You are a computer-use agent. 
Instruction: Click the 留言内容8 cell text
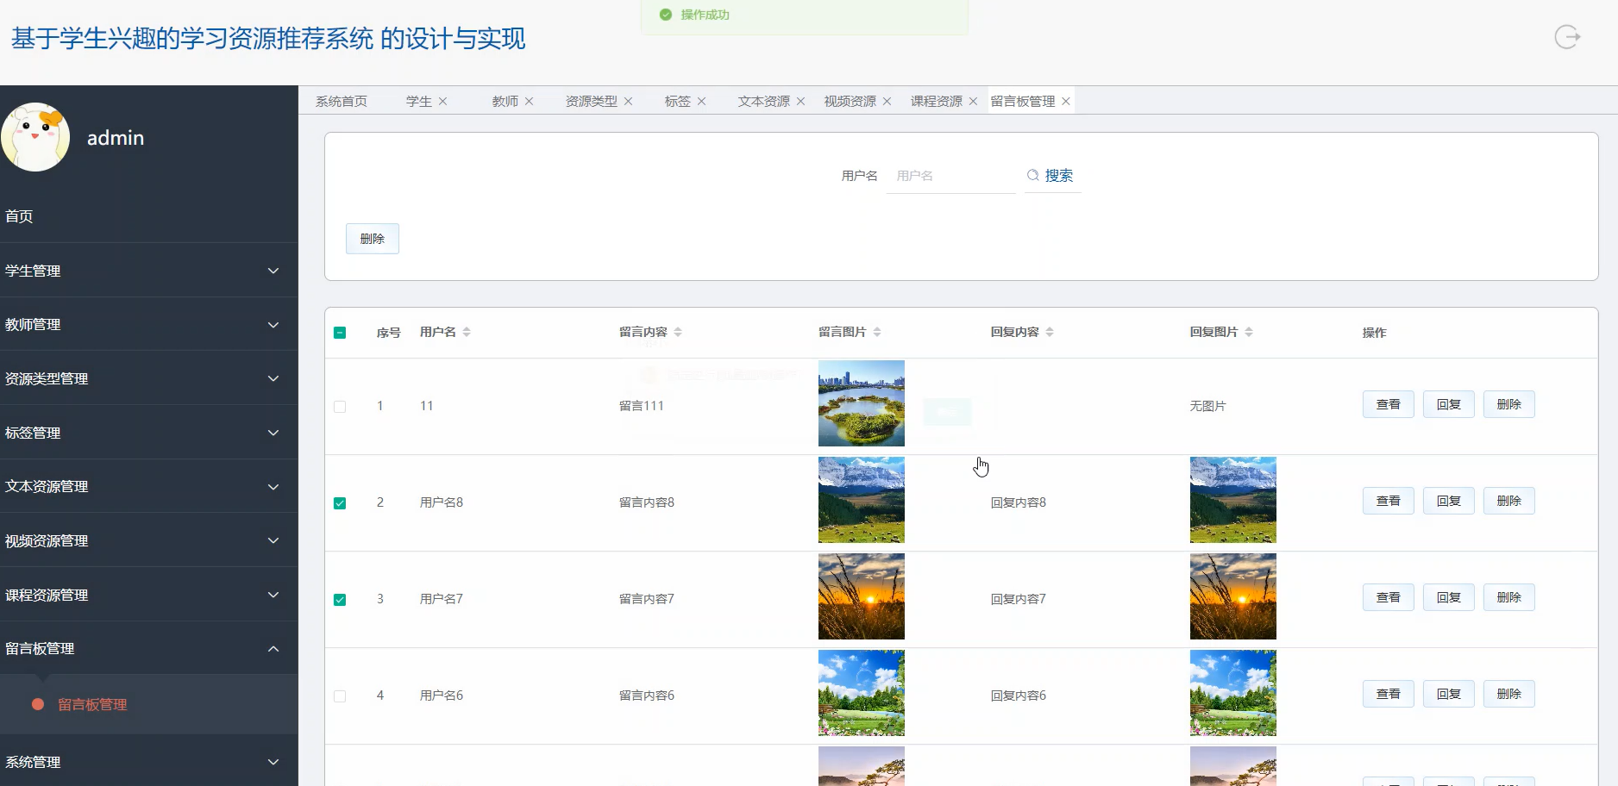[647, 502]
